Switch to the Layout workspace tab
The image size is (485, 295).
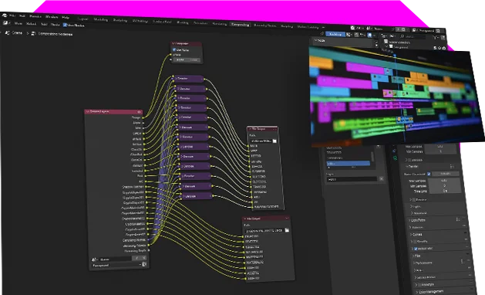83,19
